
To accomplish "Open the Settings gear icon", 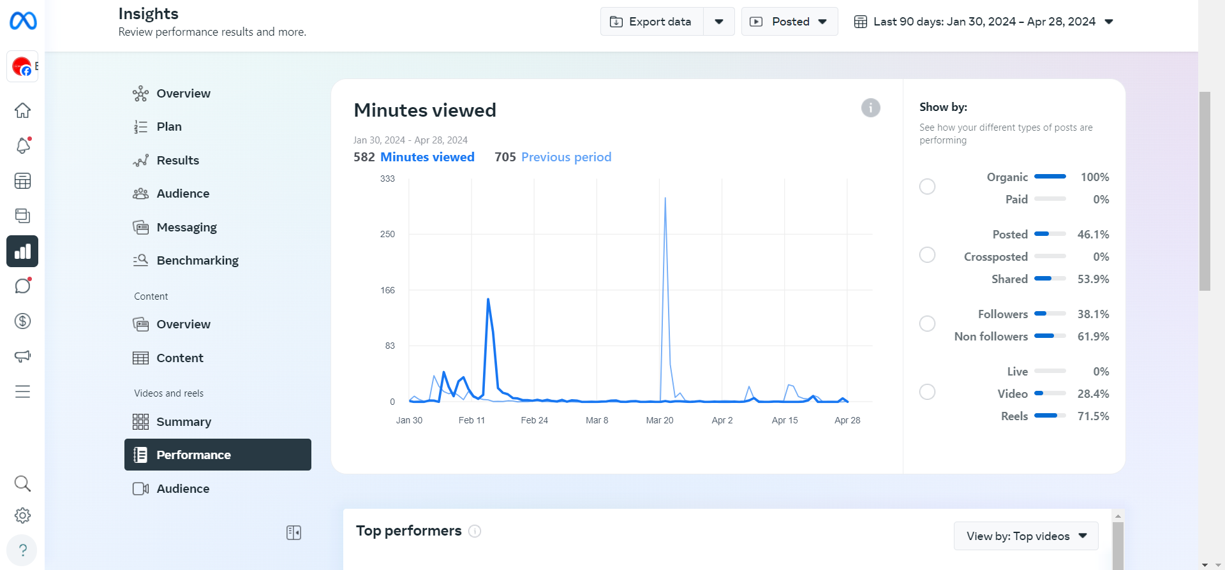I will pos(23,515).
